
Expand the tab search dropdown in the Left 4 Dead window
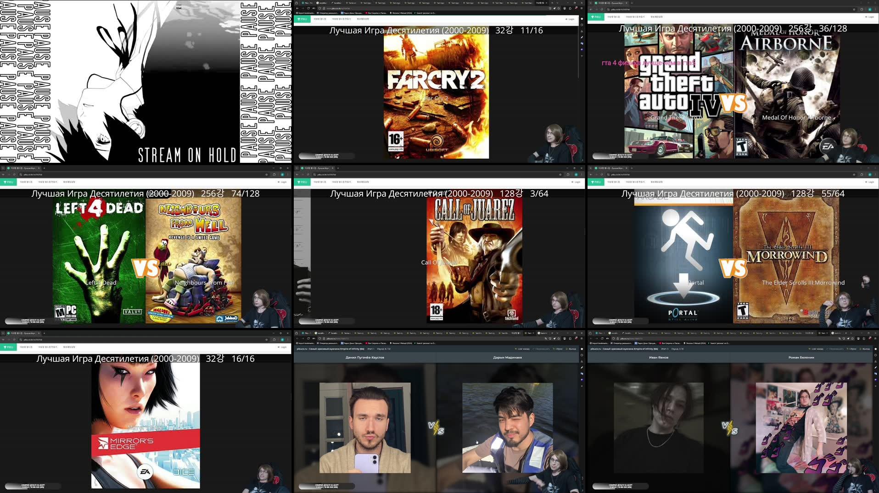point(3,168)
